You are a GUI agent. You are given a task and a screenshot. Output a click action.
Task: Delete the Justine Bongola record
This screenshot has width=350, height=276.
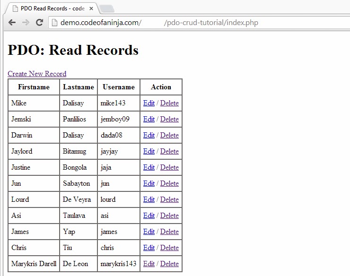(x=169, y=167)
